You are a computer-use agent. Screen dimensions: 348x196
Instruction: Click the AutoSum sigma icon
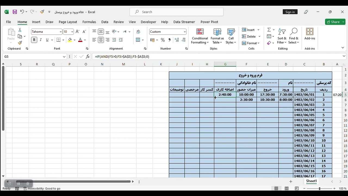coord(269,30)
